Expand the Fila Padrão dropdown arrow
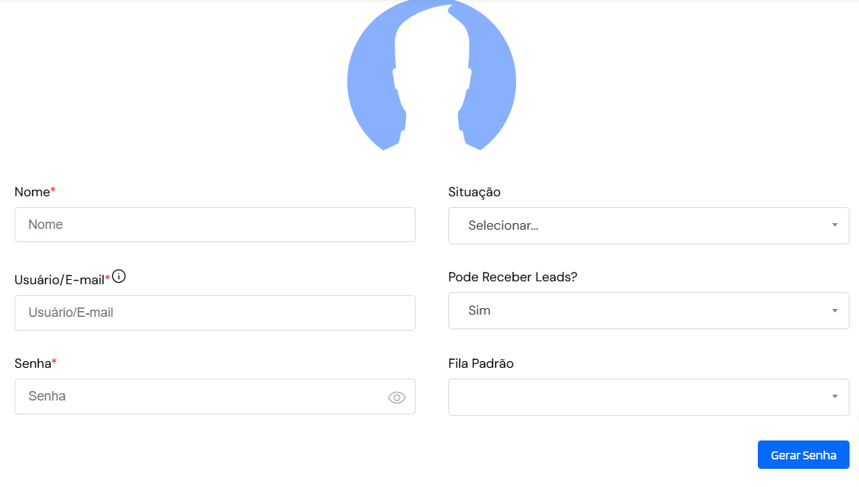The height and width of the screenshot is (487, 859). (834, 397)
